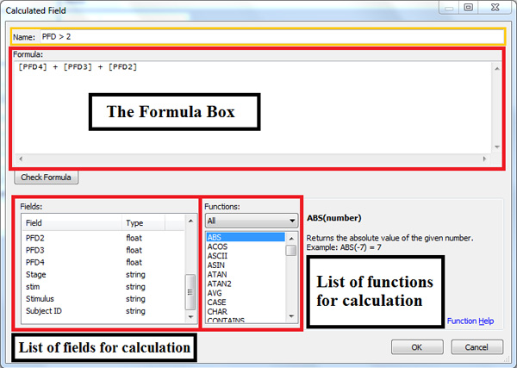Click Functions list scroll-up arrow

click(291, 239)
